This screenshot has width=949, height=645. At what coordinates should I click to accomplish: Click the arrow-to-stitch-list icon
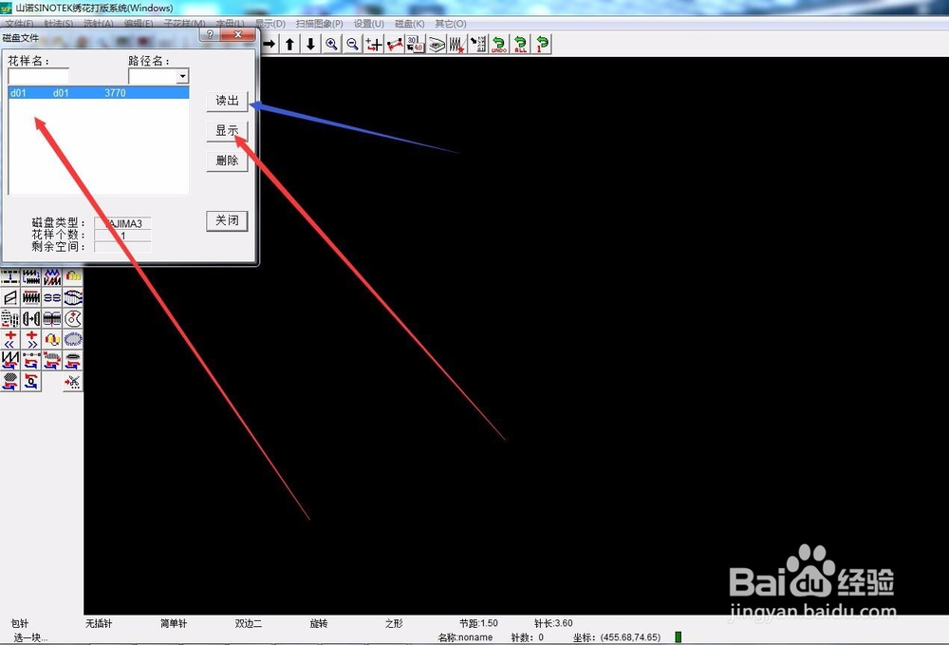click(478, 45)
